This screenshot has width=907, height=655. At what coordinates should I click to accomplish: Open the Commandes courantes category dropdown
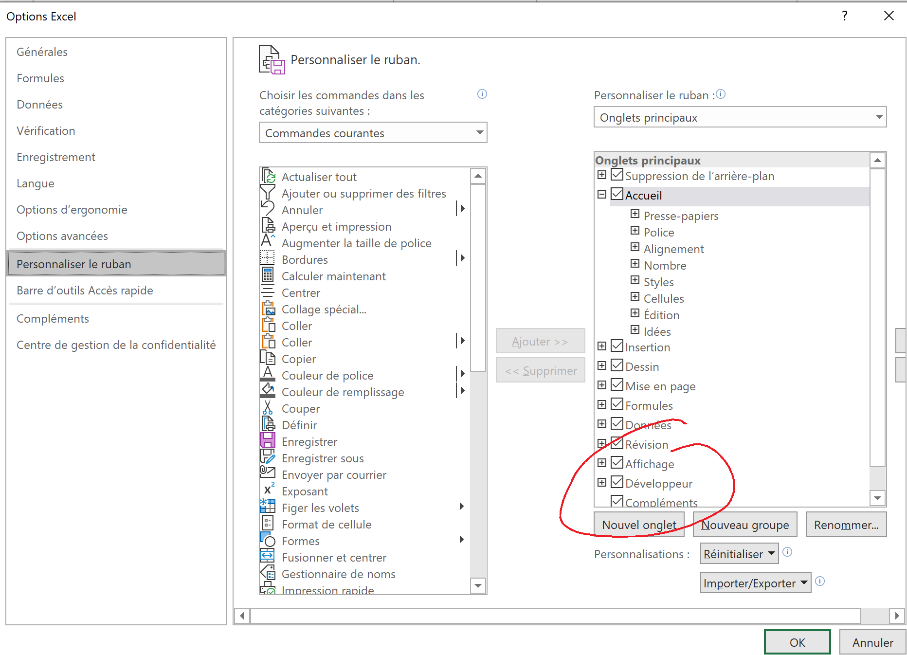373,132
